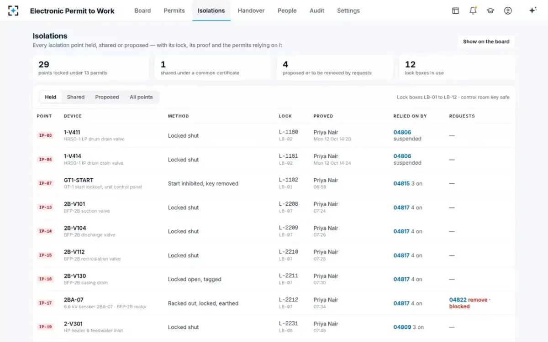Launch the AI sparkle assistant
Screen dimensions: 548x342
(532, 10)
